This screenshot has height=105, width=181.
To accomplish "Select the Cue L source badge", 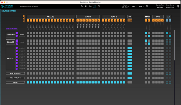I will [x=167, y=20].
